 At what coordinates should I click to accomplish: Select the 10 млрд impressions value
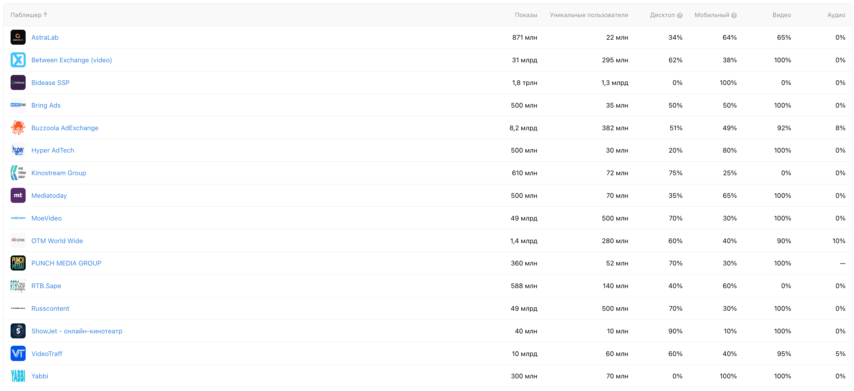(x=524, y=354)
